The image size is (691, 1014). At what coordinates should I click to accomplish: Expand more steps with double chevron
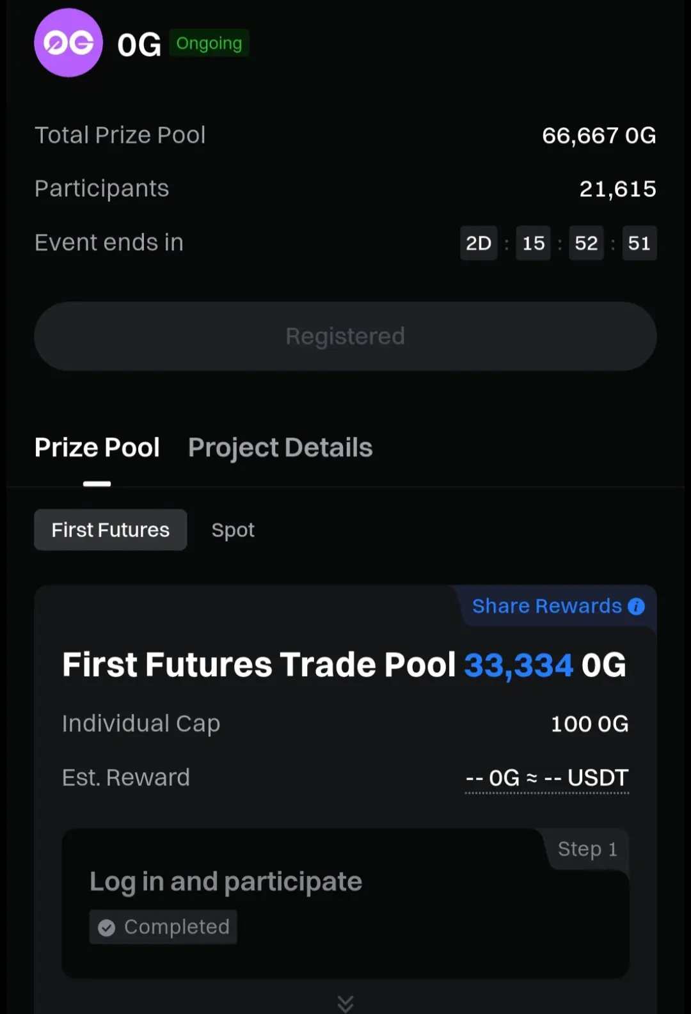click(x=345, y=1003)
